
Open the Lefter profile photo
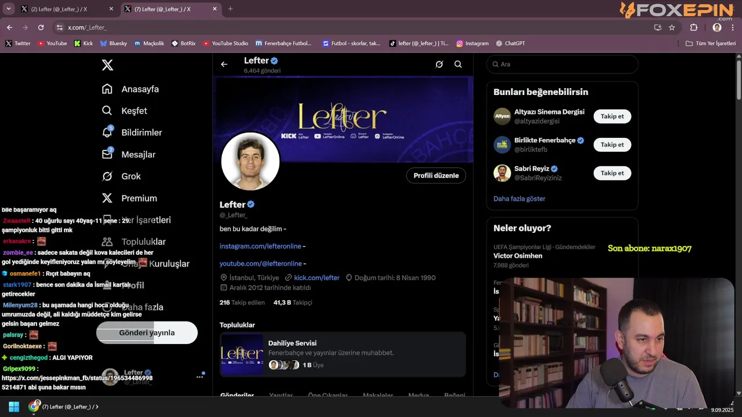coord(250,162)
